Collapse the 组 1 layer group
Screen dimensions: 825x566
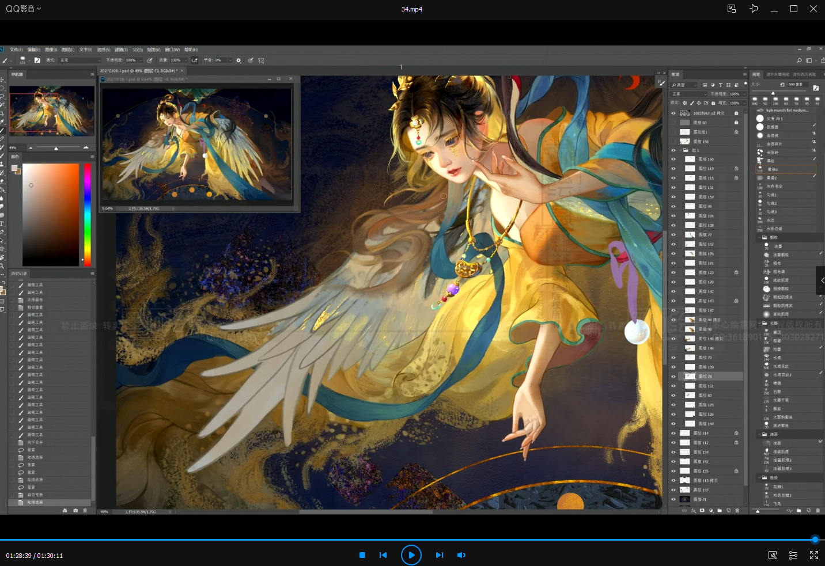click(680, 150)
